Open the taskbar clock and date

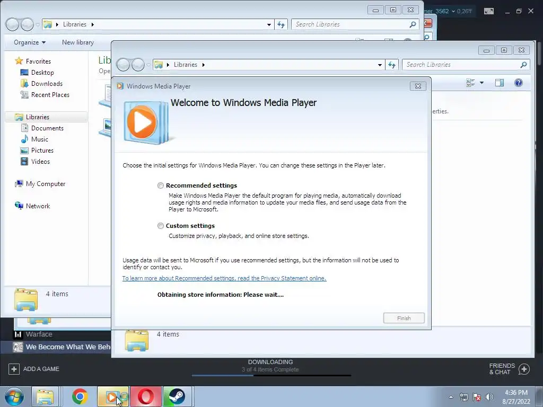516,397
